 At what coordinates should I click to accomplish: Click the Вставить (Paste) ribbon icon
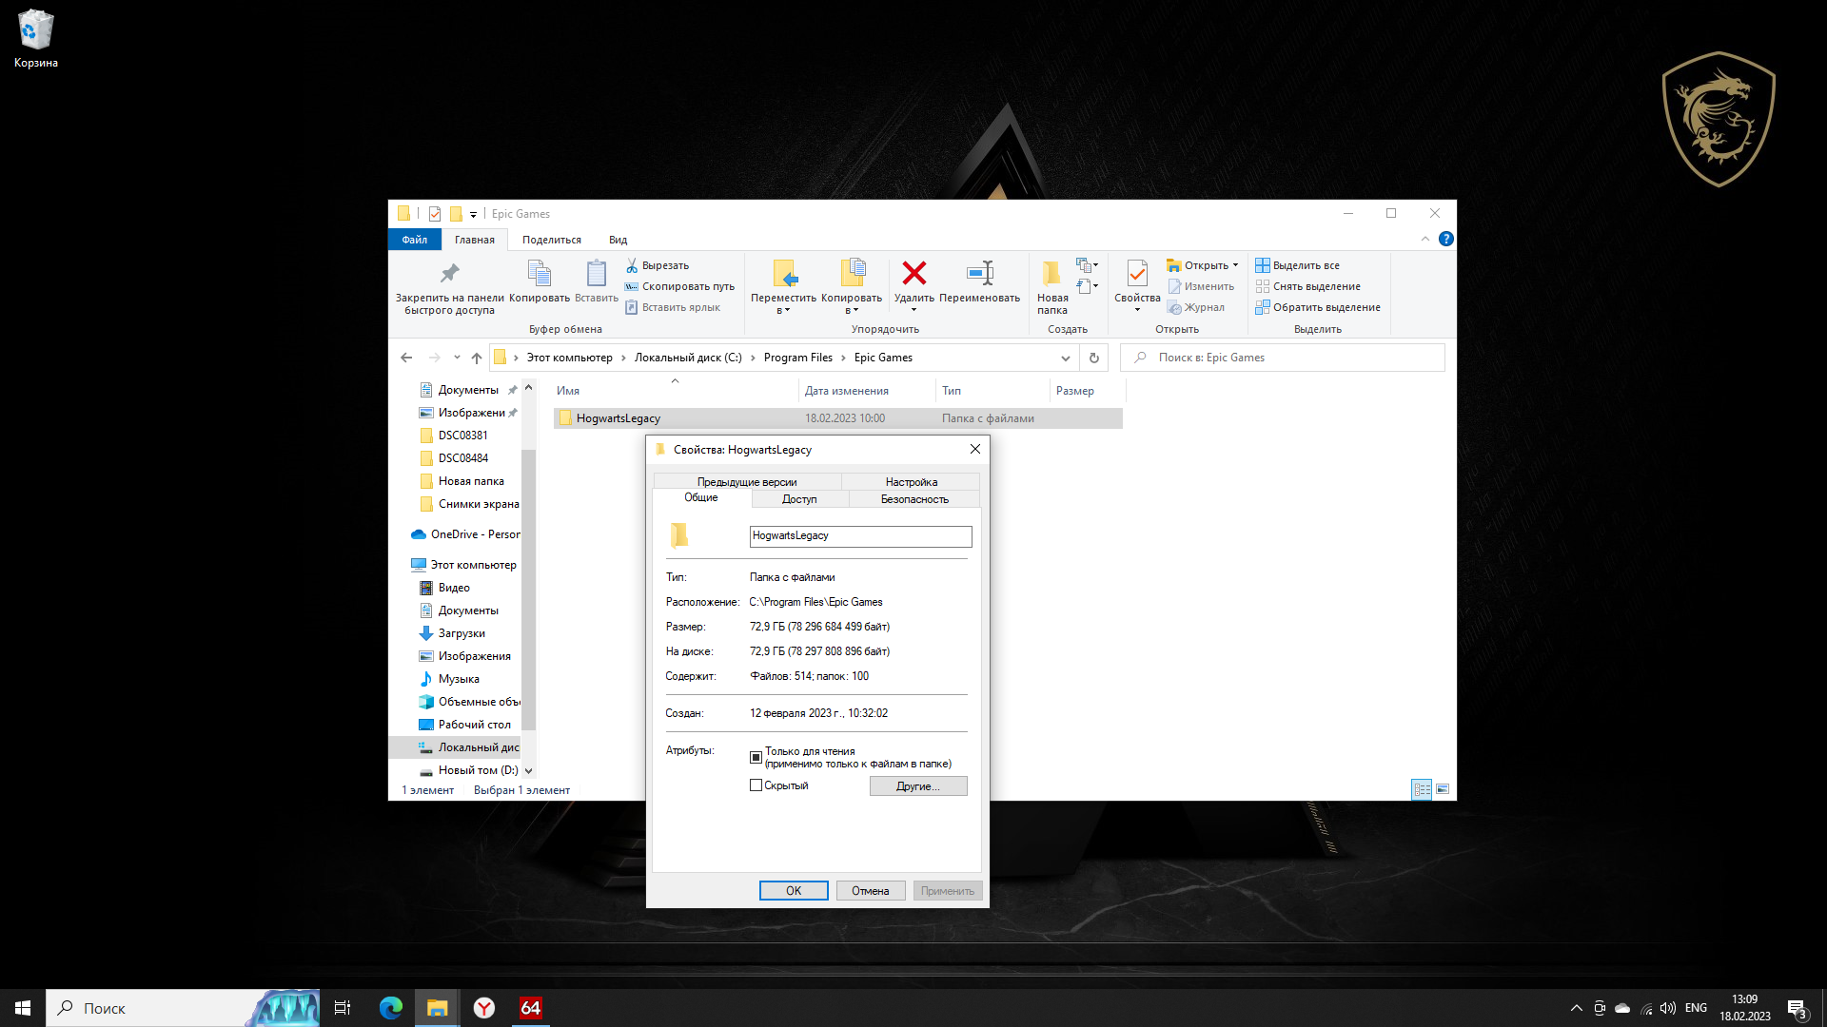597,274
